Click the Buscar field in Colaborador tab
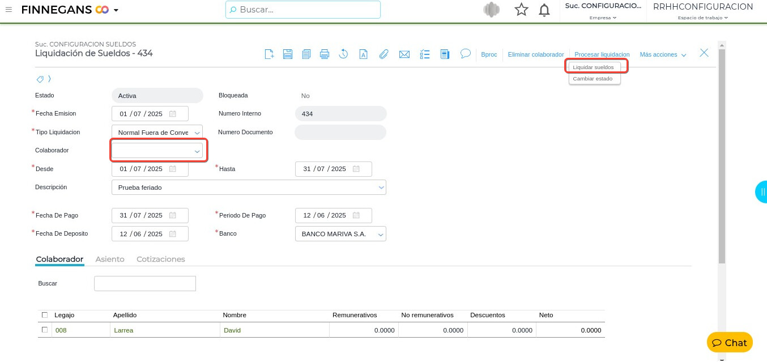 coord(145,283)
